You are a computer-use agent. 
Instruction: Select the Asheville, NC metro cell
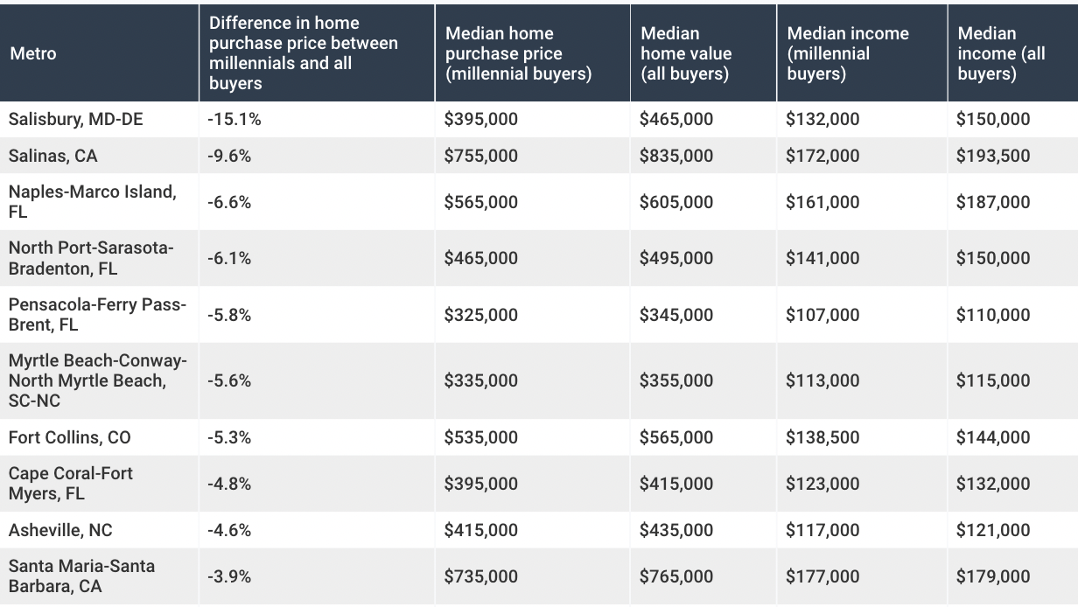[60, 530]
